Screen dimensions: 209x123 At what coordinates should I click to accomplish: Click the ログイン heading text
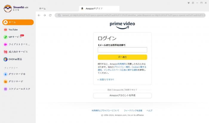point(107,38)
